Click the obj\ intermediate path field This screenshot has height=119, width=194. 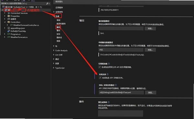pyautogui.click(x=121, y=50)
